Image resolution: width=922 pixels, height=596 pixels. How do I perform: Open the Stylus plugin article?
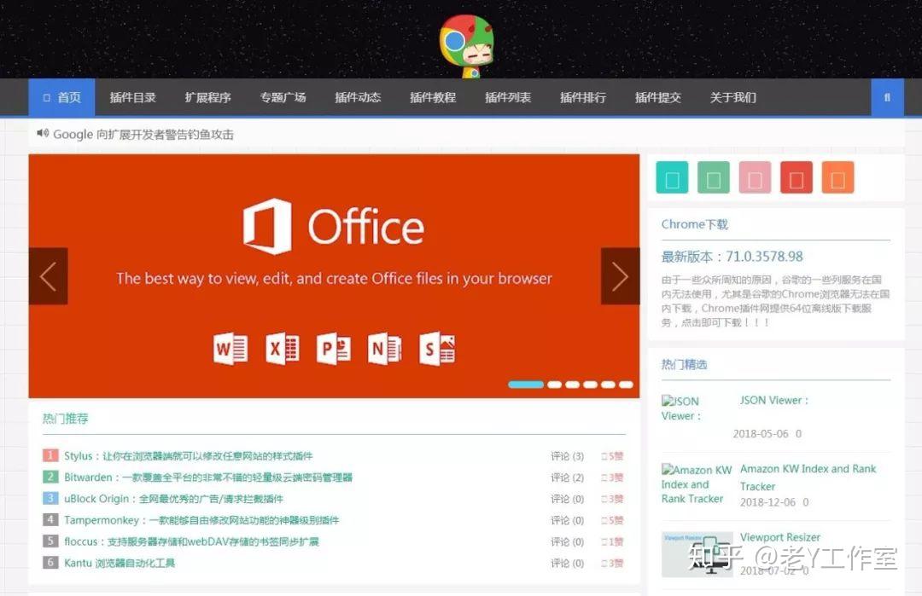pos(188,455)
